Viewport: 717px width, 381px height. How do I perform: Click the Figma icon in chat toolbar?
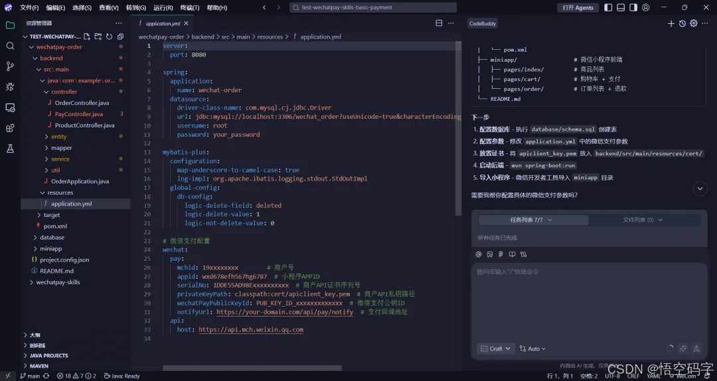501,254
